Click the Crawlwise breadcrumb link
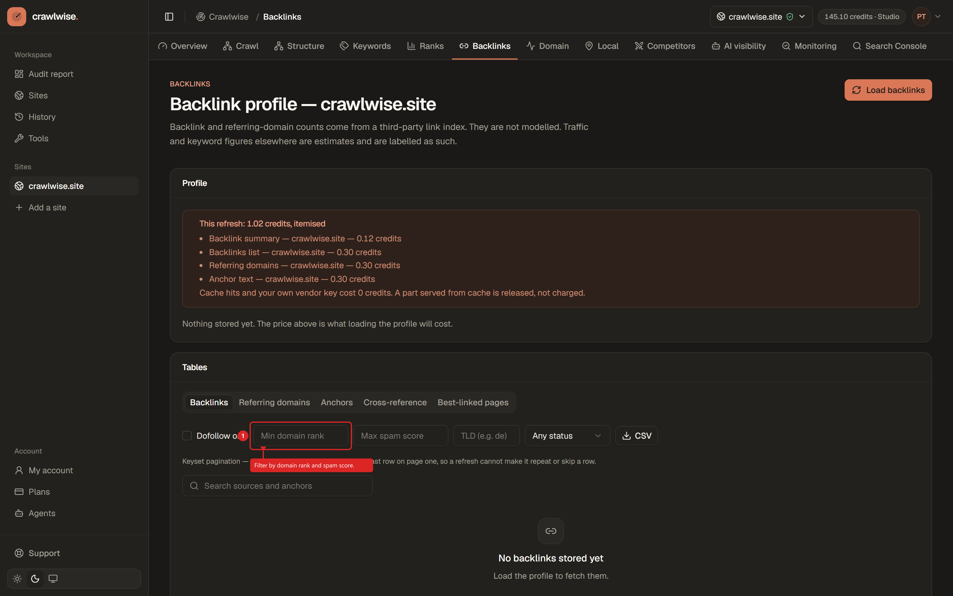 pyautogui.click(x=222, y=17)
